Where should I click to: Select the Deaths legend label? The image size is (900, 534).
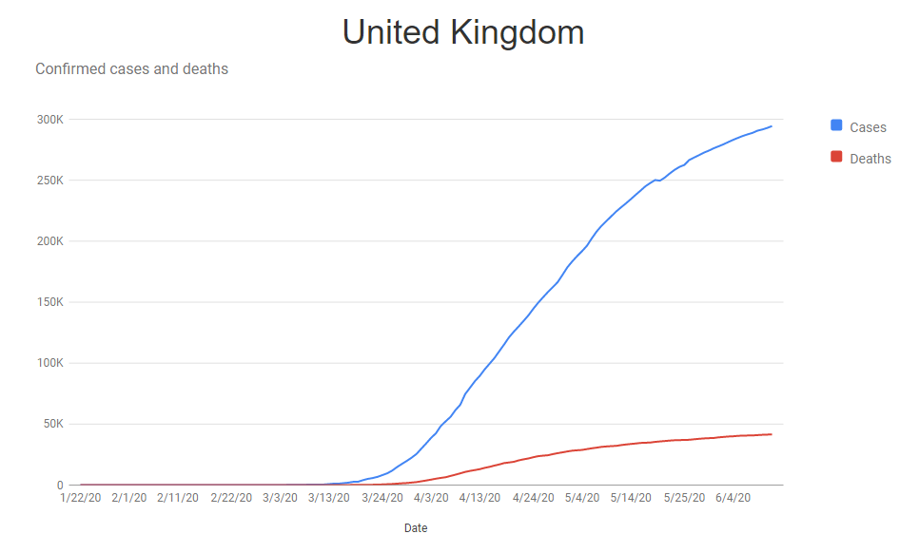(871, 159)
